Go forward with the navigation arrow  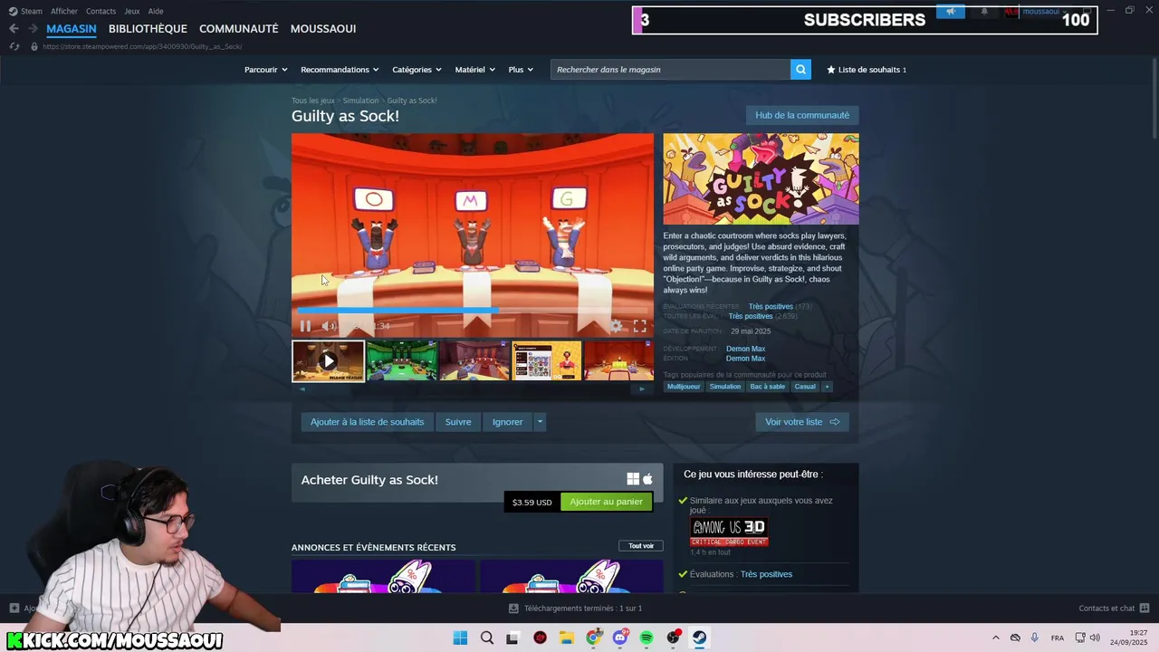33,28
